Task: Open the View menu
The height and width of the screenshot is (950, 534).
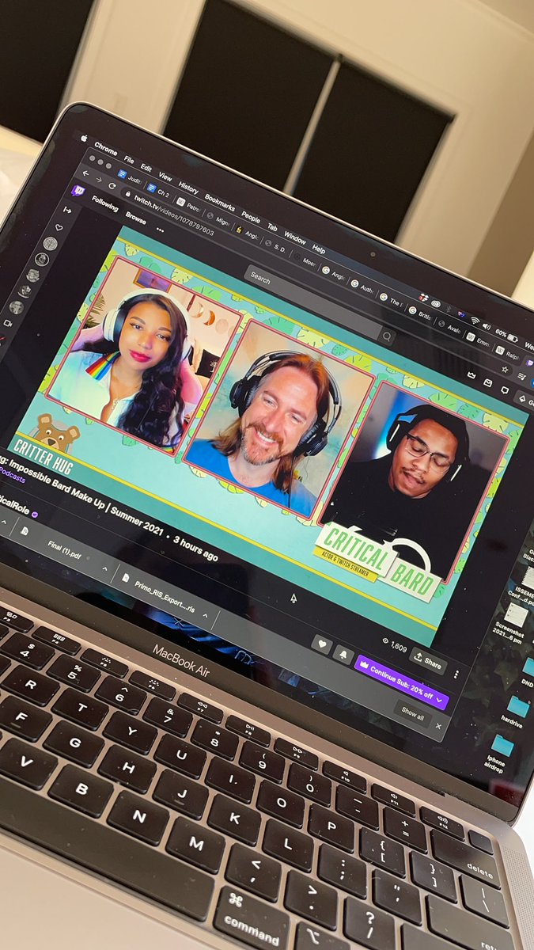Action: (x=165, y=177)
